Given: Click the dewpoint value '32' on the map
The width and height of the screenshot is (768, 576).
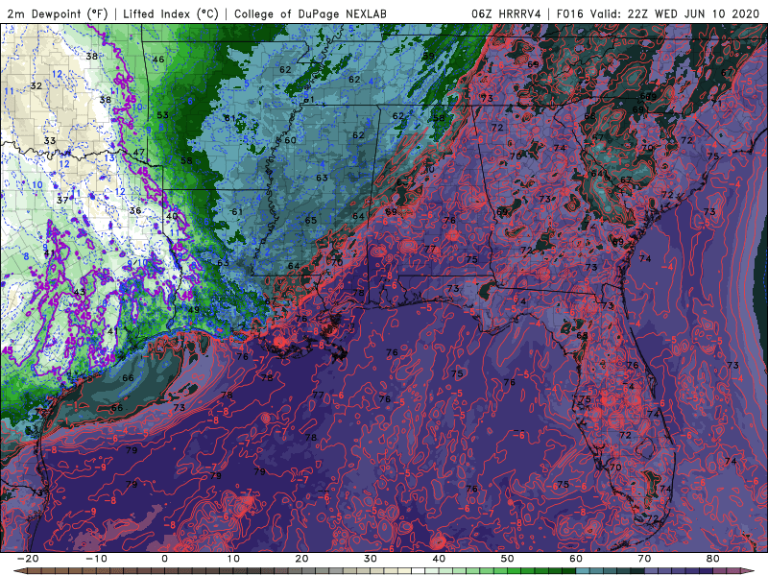Looking at the screenshot, I should pyautogui.click(x=36, y=85).
